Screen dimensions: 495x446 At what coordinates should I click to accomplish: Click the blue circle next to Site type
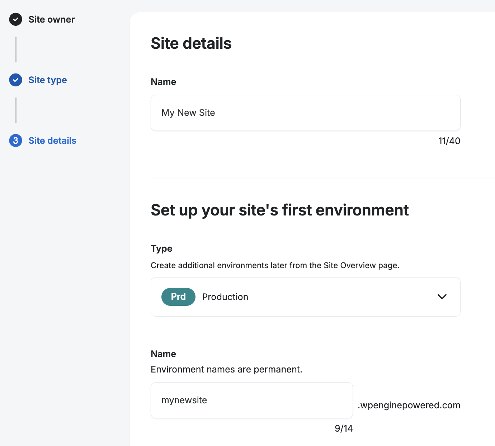[15, 80]
